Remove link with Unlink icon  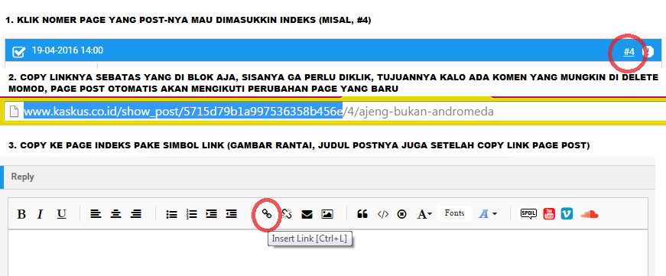coord(287,214)
